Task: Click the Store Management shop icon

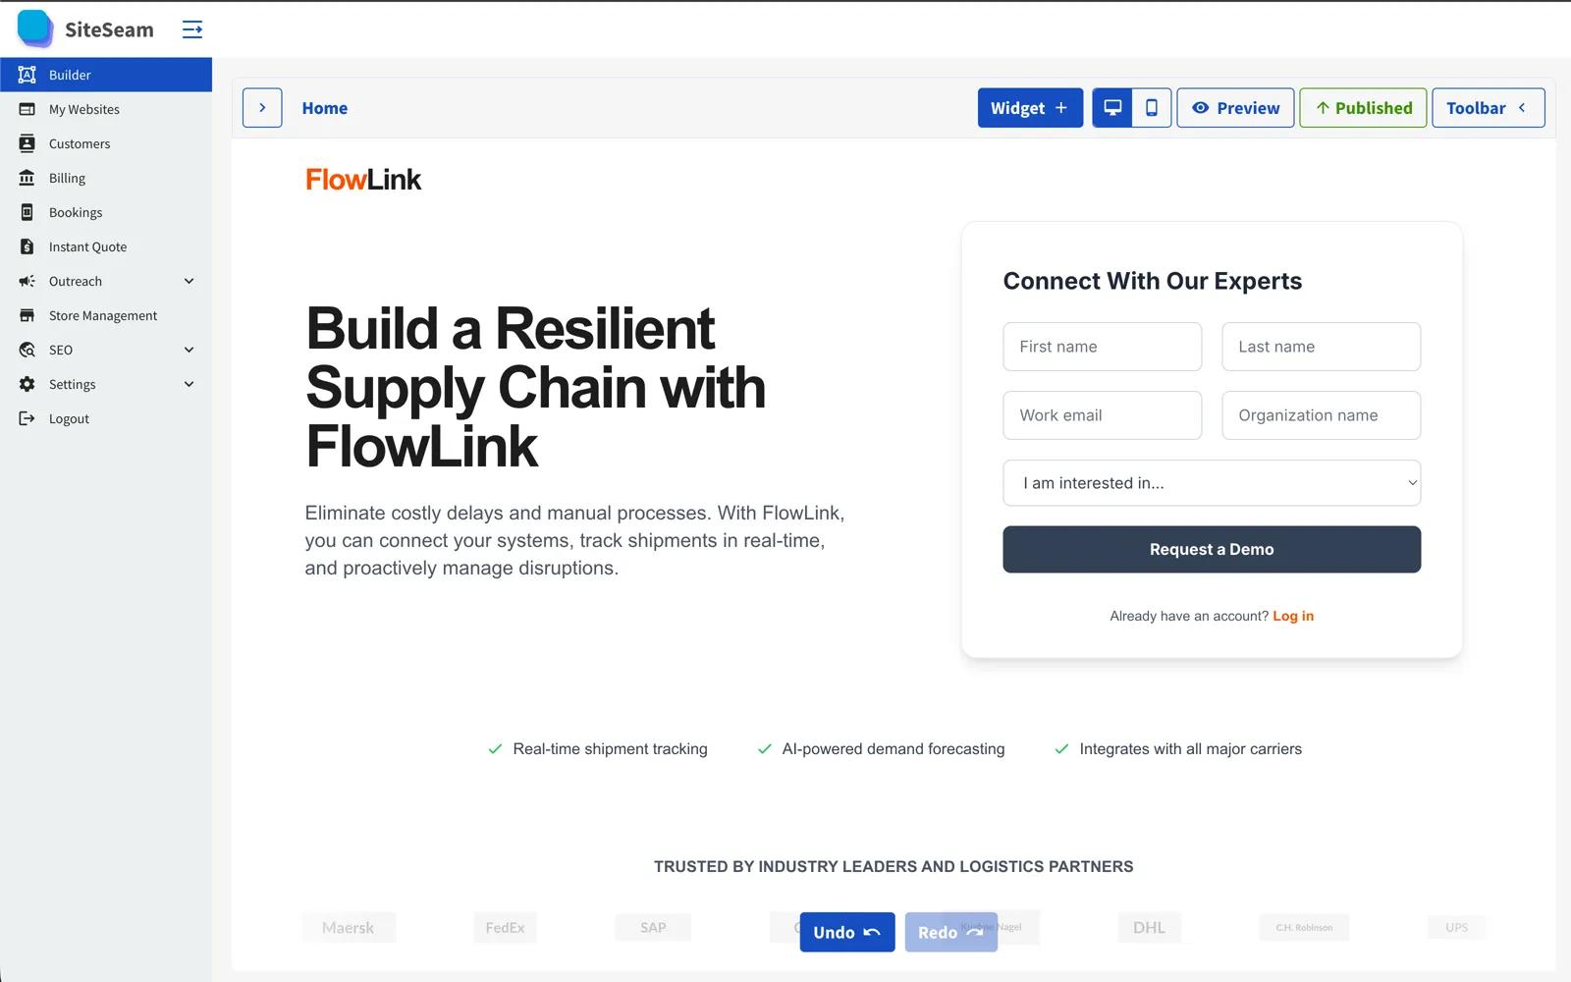Action: coord(27,315)
